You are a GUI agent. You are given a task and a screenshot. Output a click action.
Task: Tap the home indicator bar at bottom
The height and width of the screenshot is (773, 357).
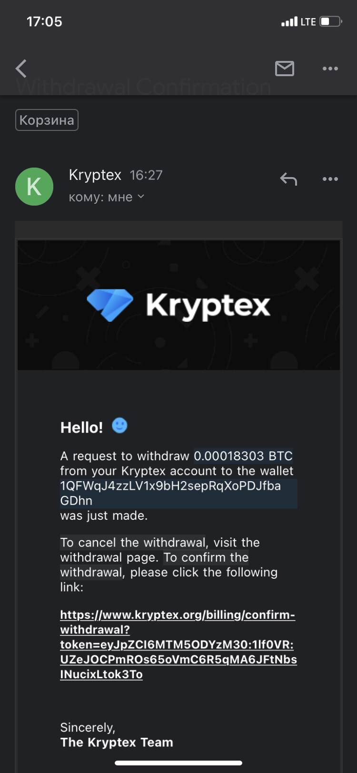pos(178,763)
